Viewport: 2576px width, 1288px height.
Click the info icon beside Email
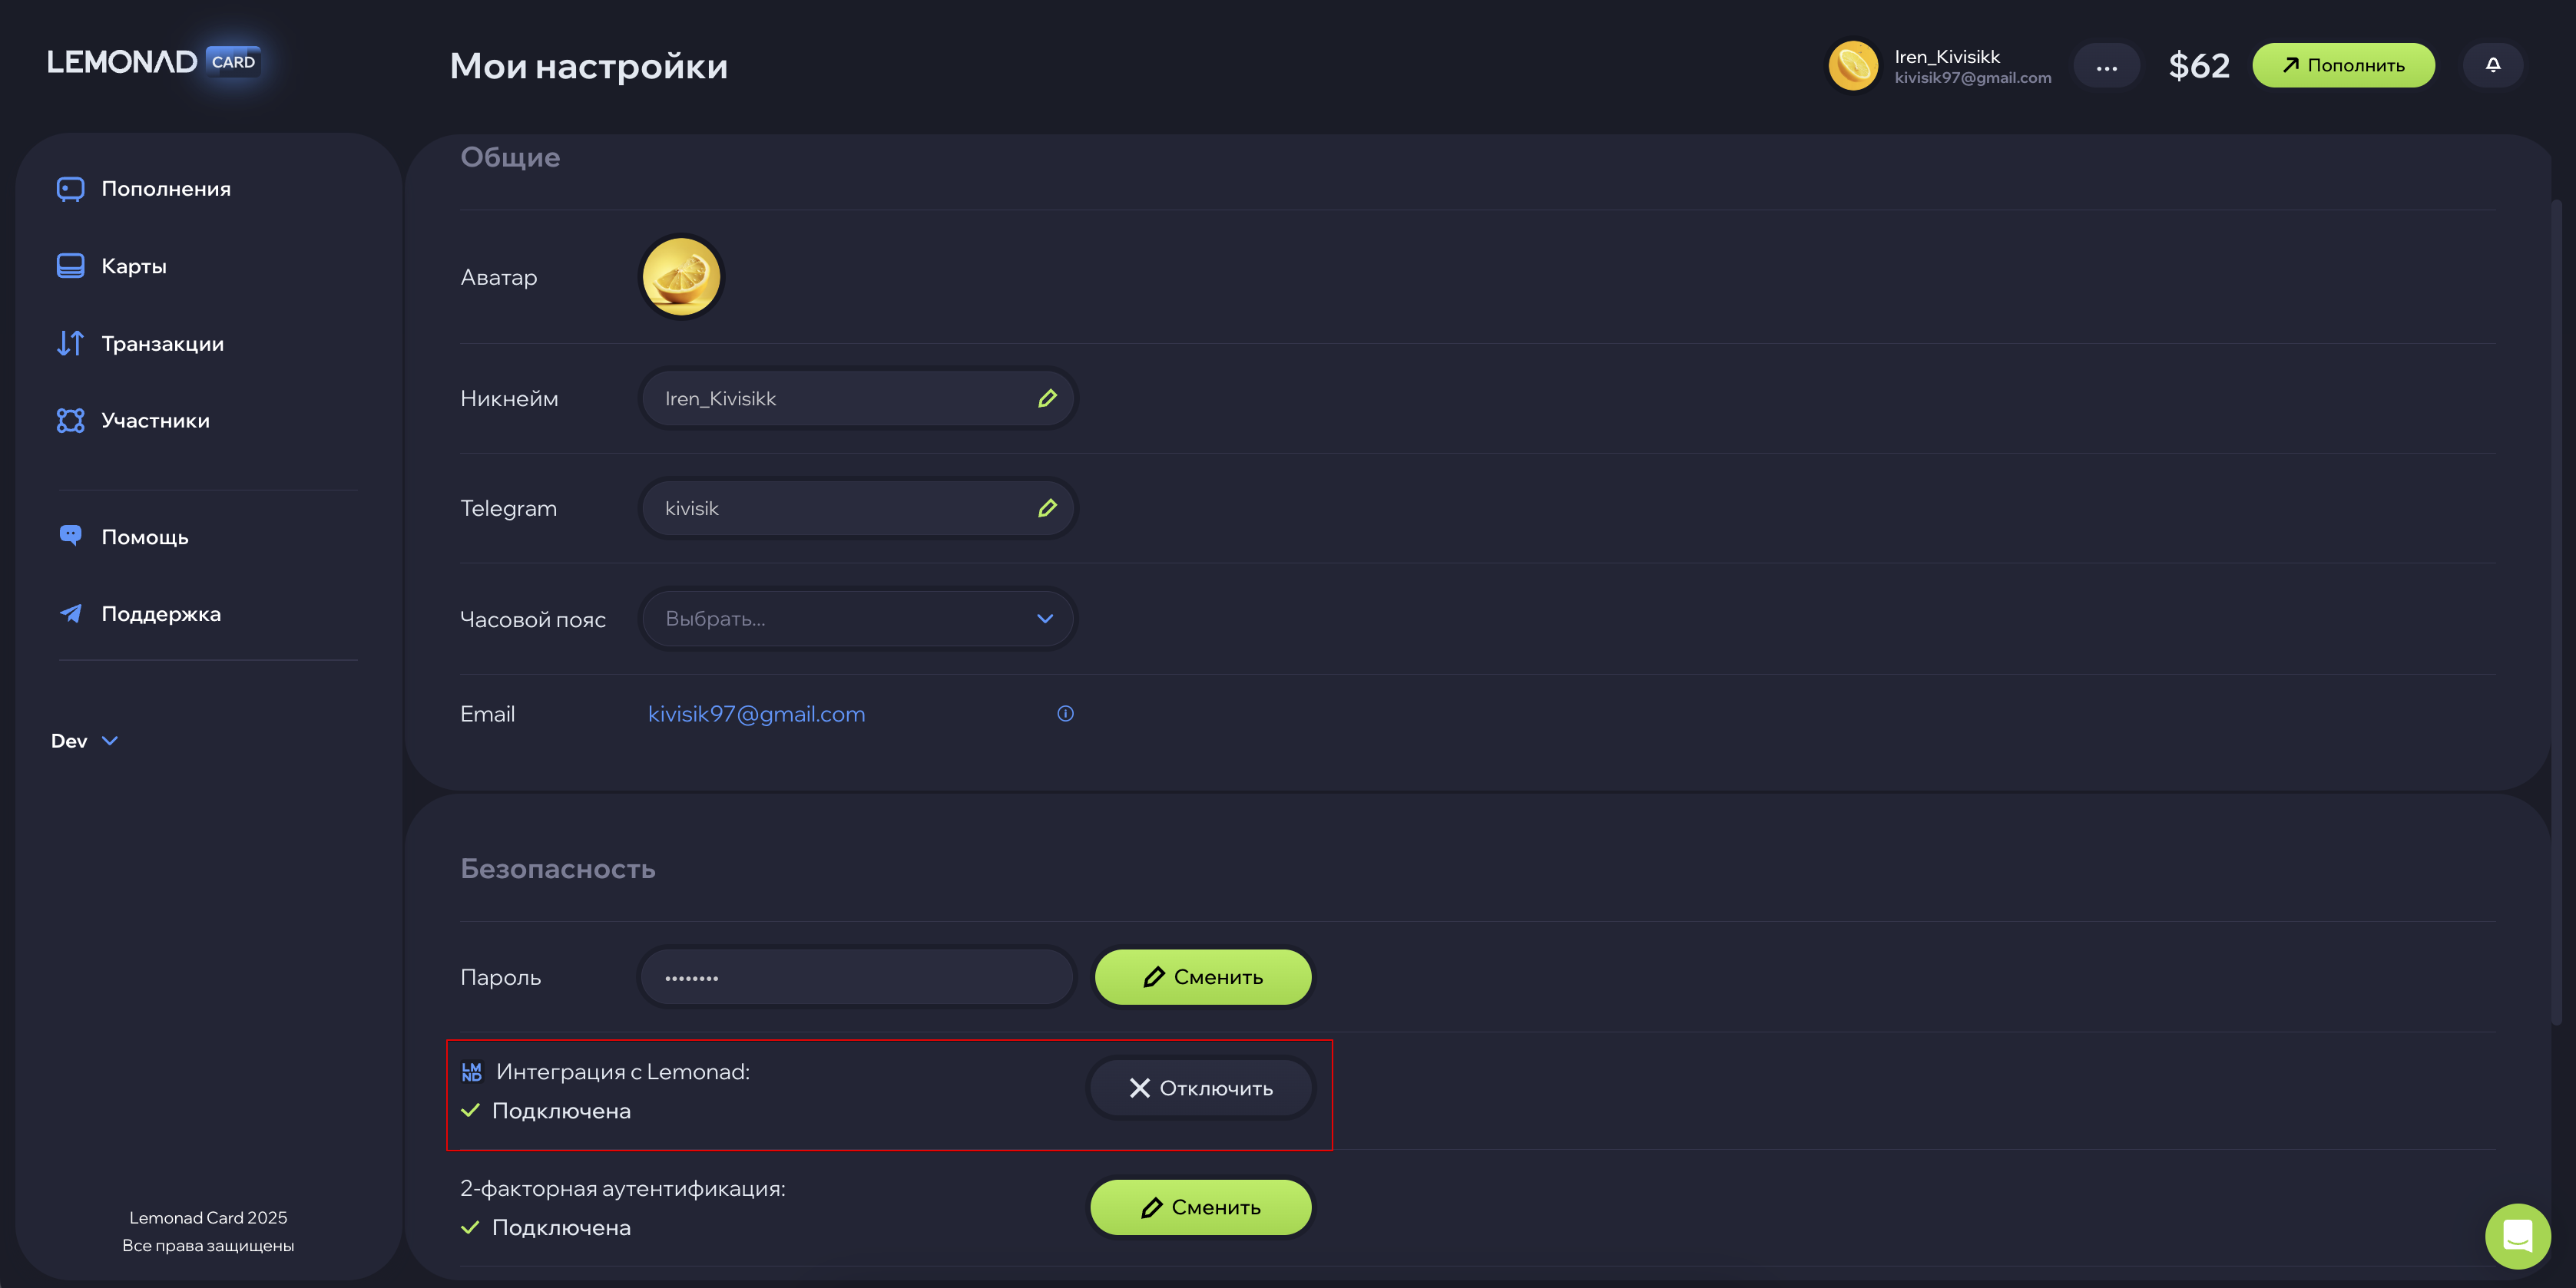click(1065, 713)
